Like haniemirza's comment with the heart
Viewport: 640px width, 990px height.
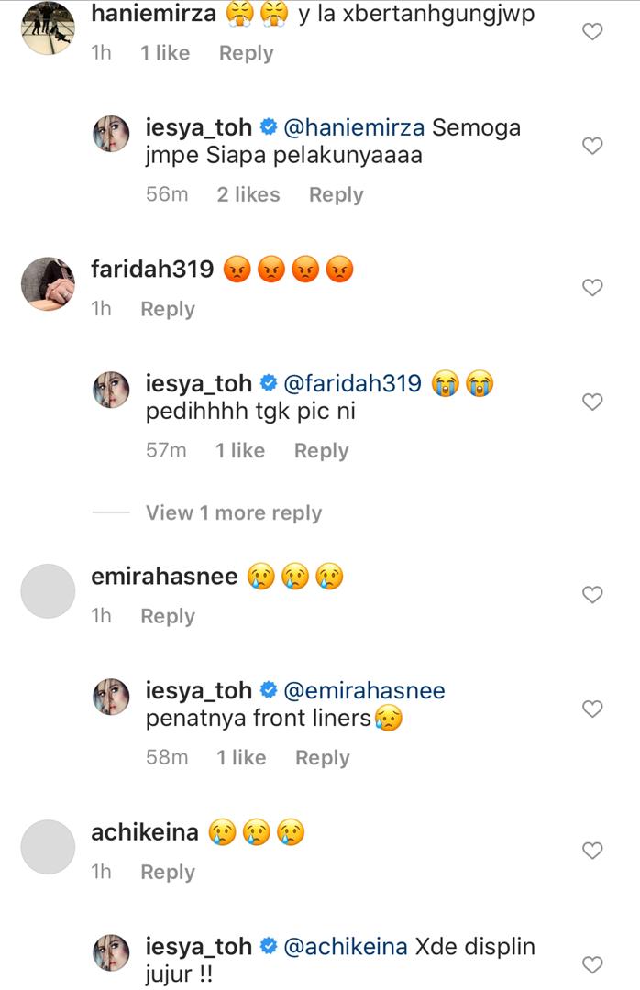click(x=593, y=31)
